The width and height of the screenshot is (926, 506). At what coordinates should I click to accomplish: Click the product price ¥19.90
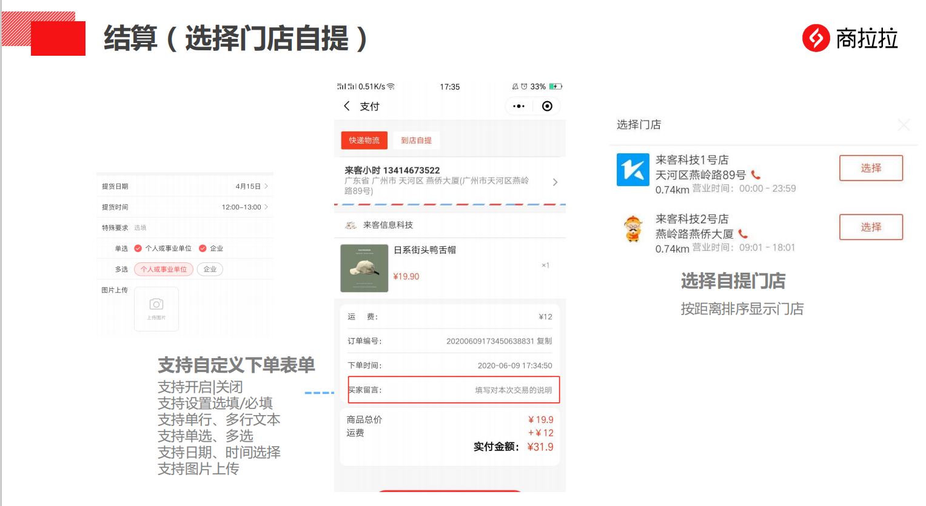(406, 276)
